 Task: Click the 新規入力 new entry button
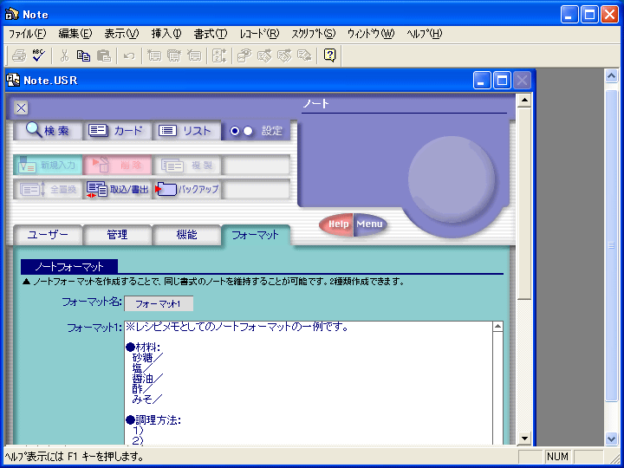pos(48,165)
